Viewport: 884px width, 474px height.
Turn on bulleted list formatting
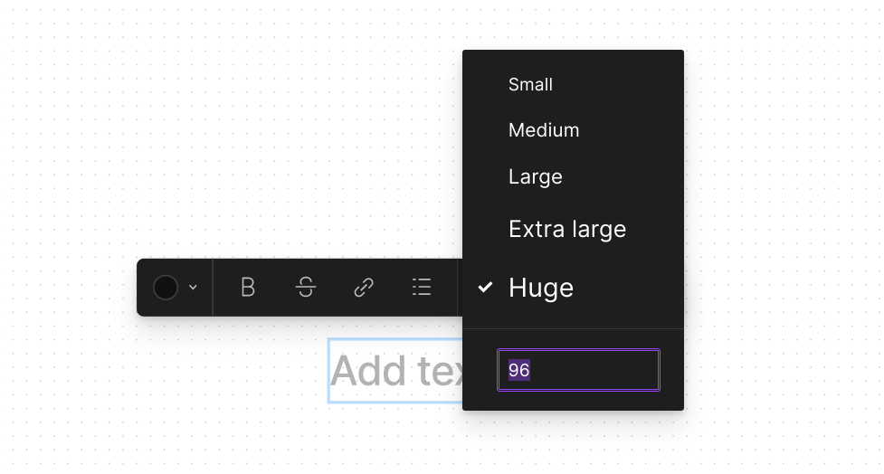[x=422, y=288]
